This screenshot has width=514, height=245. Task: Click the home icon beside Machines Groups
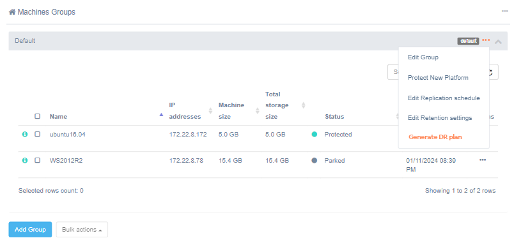(12, 12)
